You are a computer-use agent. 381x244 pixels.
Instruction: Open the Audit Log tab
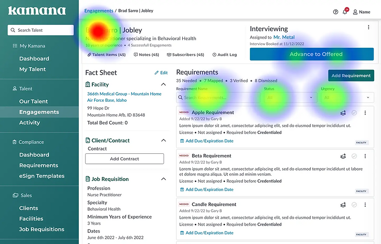click(x=225, y=55)
